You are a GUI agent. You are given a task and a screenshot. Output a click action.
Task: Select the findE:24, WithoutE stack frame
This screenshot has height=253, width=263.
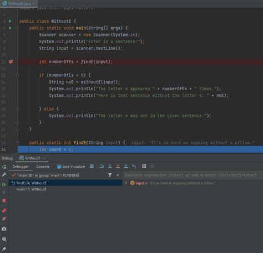click(65, 183)
